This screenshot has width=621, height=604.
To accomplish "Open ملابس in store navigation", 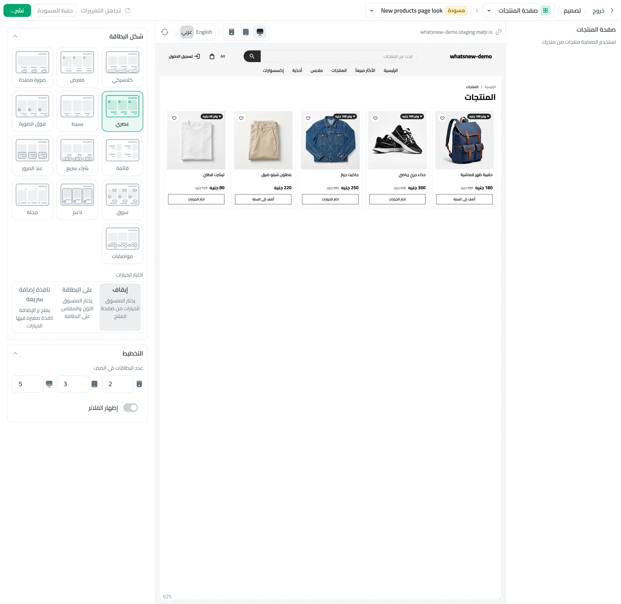I will tap(317, 70).
